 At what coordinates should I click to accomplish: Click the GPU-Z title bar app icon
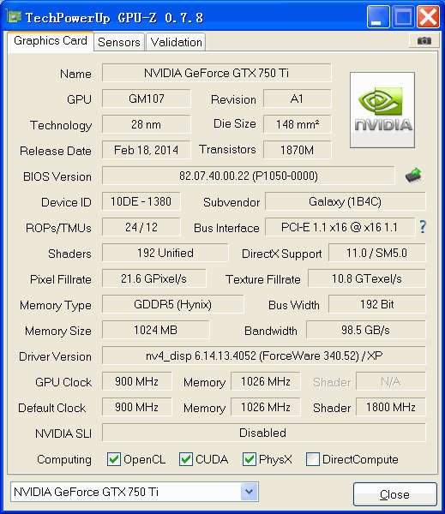pyautogui.click(x=14, y=16)
